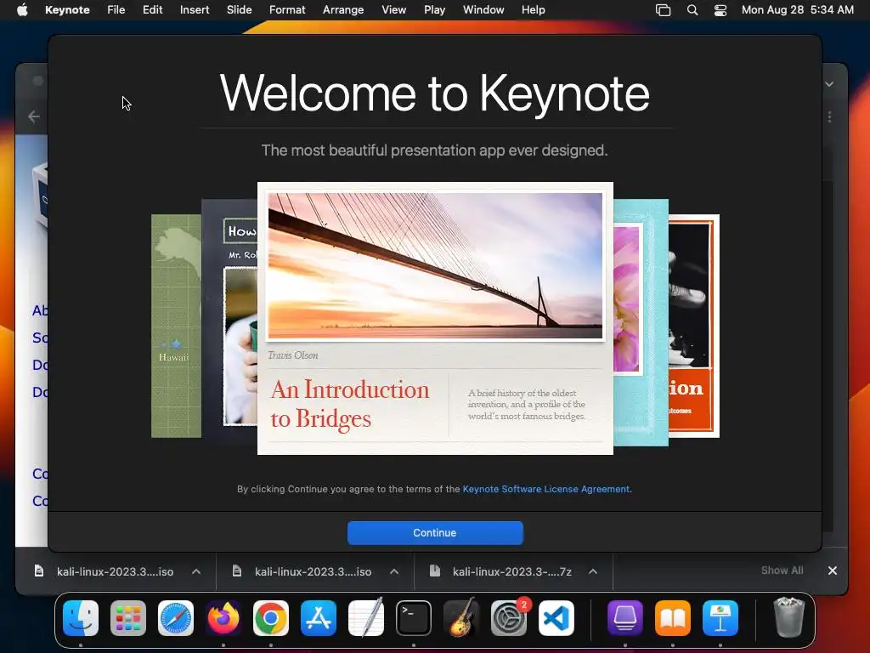
Task: Click the Continue button
Action: pyautogui.click(x=435, y=532)
